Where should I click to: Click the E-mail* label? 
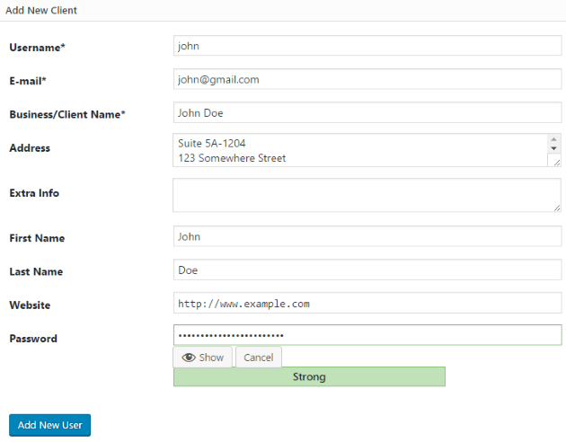click(x=28, y=81)
